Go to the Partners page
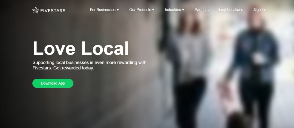The height and width of the screenshot is (128, 294). tap(201, 10)
